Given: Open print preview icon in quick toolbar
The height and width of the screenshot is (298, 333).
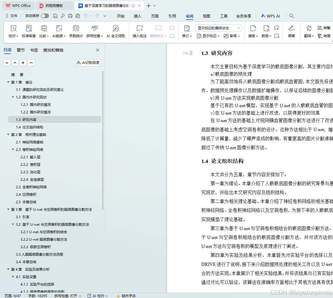Looking at the screenshot, I should coord(78,16).
